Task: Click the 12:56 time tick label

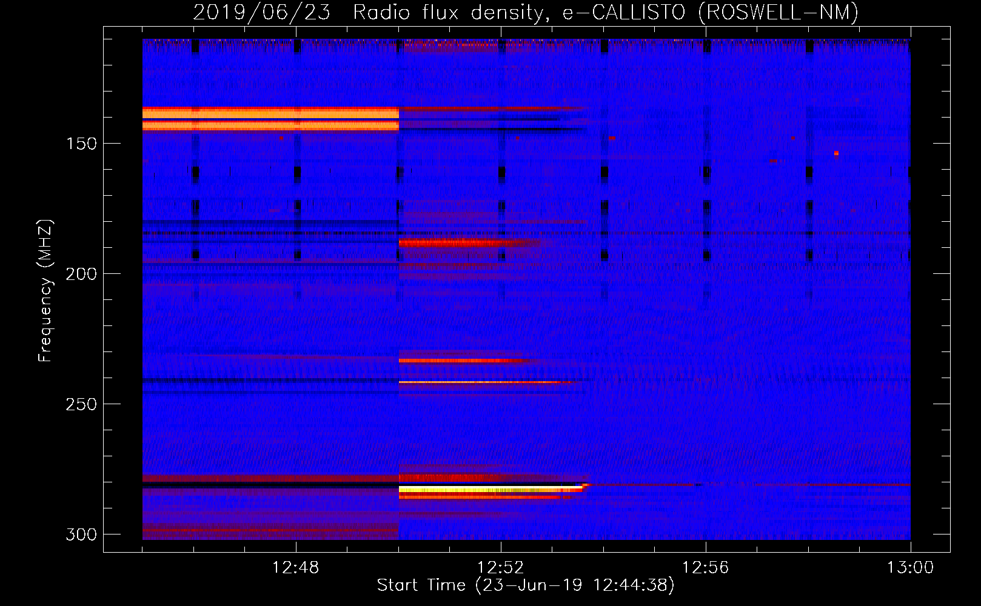Action: coord(706,568)
